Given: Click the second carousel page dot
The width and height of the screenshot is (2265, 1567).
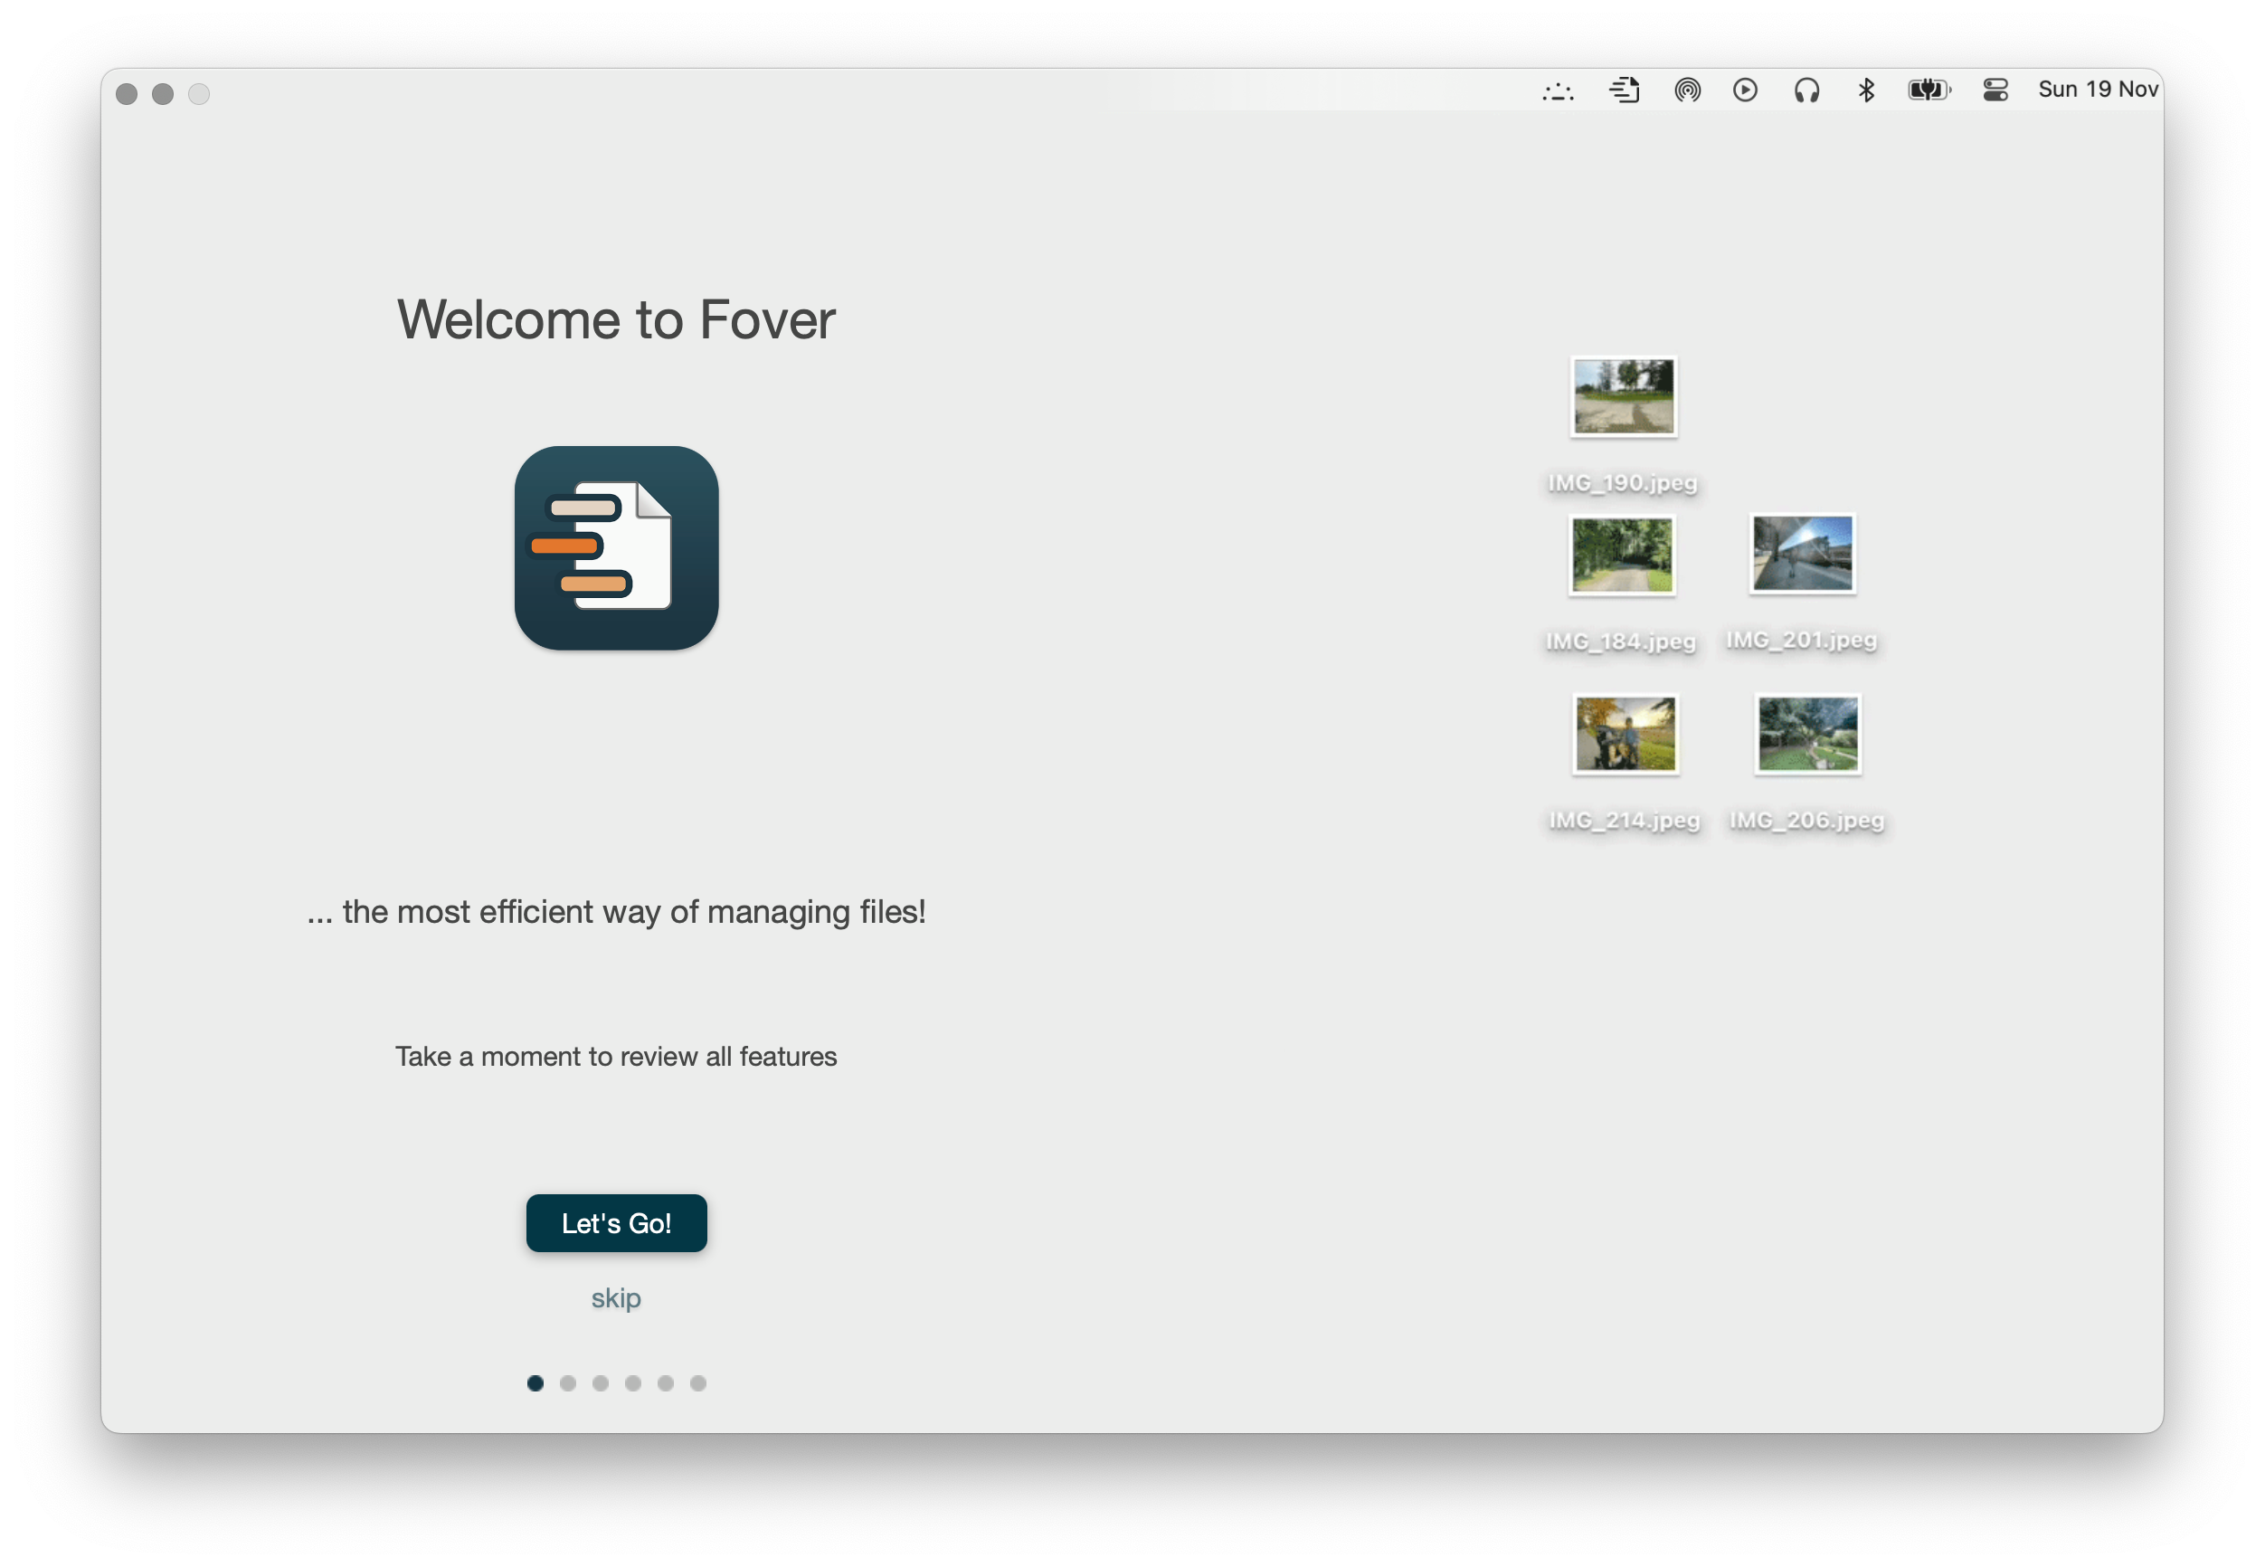Looking at the screenshot, I should [x=568, y=1382].
